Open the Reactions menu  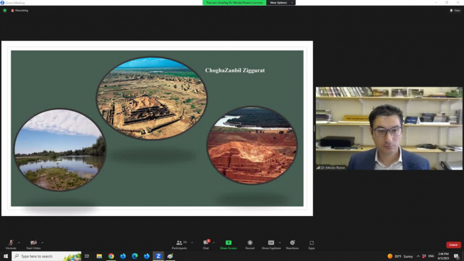click(292, 244)
